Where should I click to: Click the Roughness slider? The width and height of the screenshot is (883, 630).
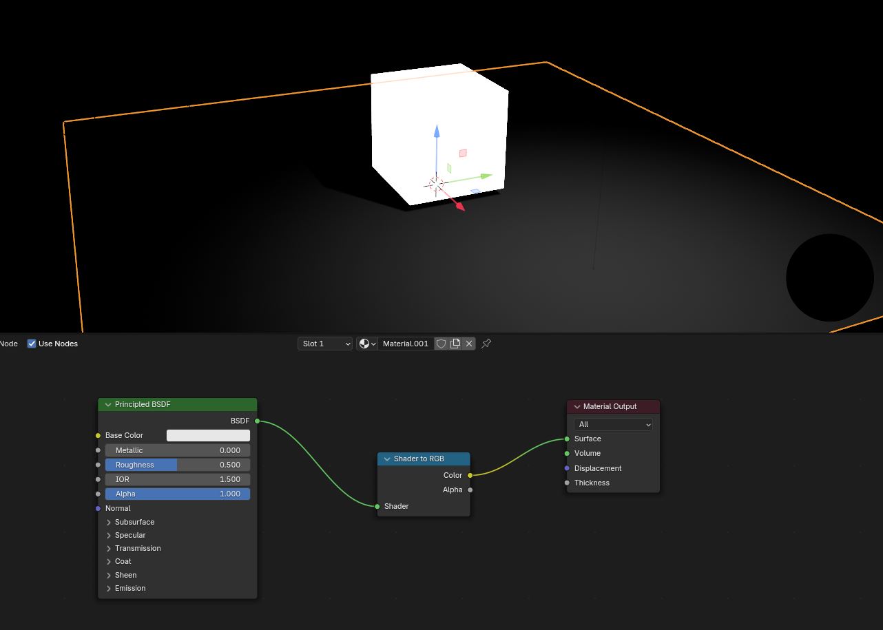tap(178, 465)
